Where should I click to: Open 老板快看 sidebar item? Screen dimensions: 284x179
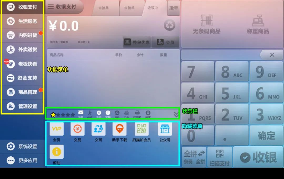pos(22,64)
